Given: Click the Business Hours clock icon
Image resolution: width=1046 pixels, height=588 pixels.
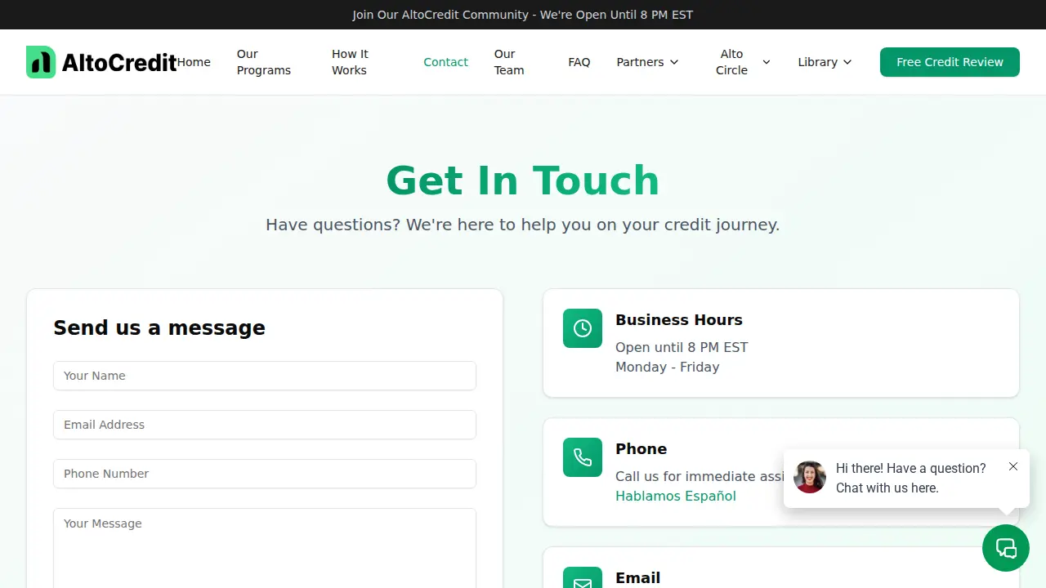Looking at the screenshot, I should [583, 328].
